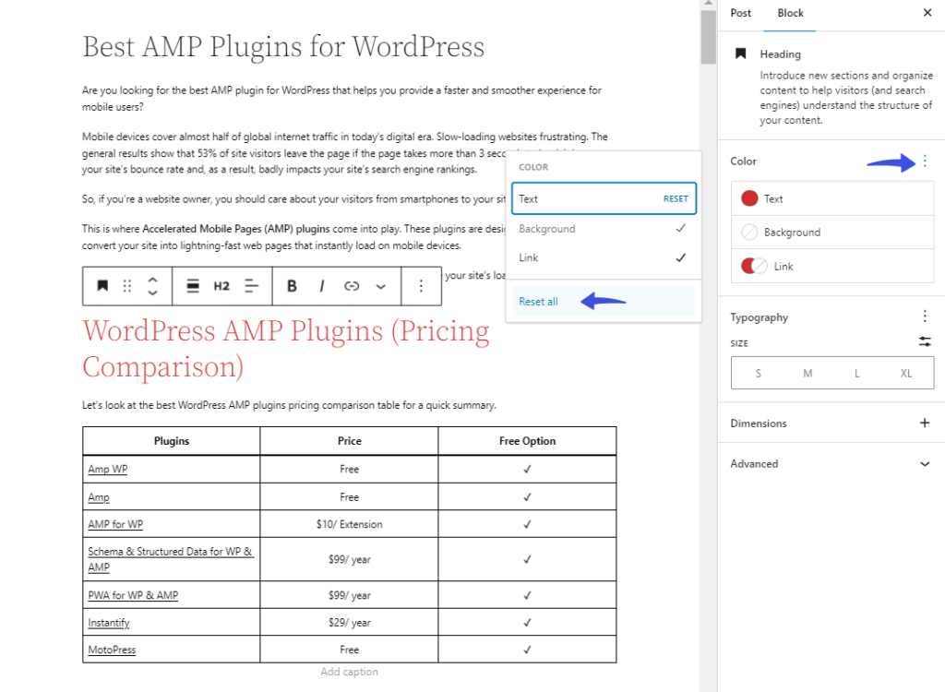Click the post title Best AMP Plugins
Image resolution: width=945 pixels, height=692 pixels.
click(283, 46)
